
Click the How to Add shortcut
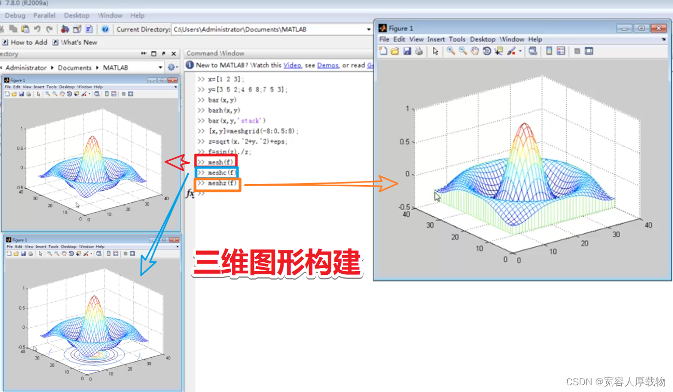pyautogui.click(x=25, y=43)
